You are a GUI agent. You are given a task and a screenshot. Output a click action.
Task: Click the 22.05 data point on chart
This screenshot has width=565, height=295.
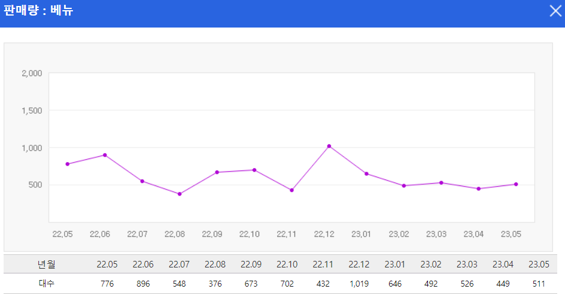click(x=68, y=164)
